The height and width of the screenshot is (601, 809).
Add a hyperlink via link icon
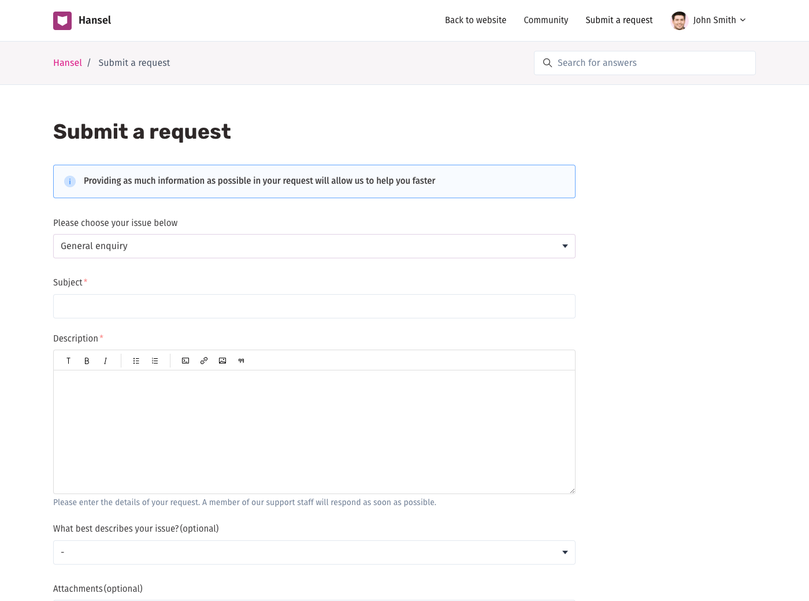(204, 361)
